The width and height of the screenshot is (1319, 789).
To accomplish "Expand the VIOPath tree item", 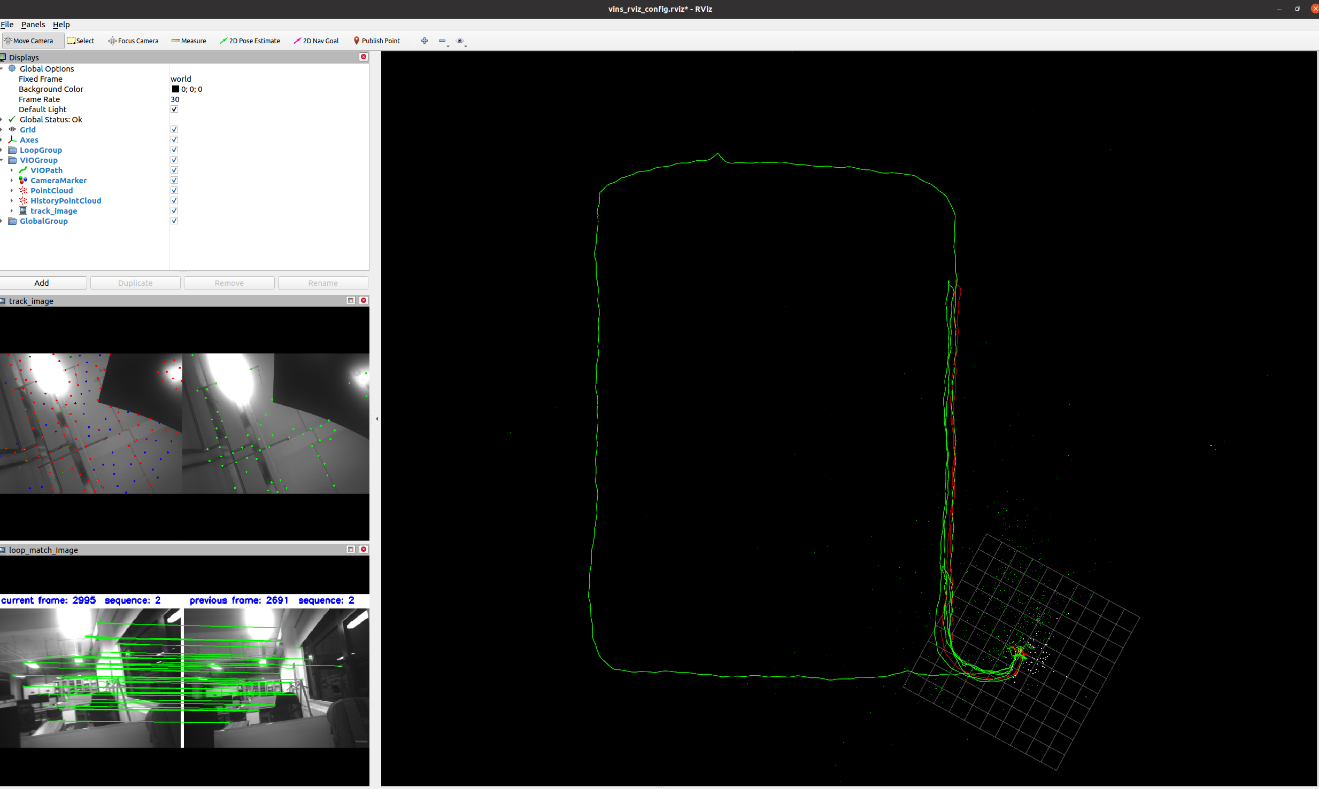I will (12, 170).
